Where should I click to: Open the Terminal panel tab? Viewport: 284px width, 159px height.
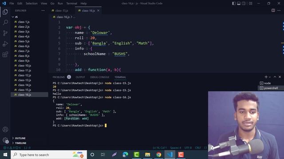point(120,77)
